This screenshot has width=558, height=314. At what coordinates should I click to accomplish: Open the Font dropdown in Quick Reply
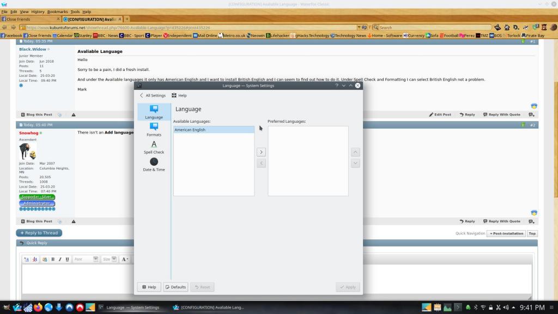pos(86,259)
